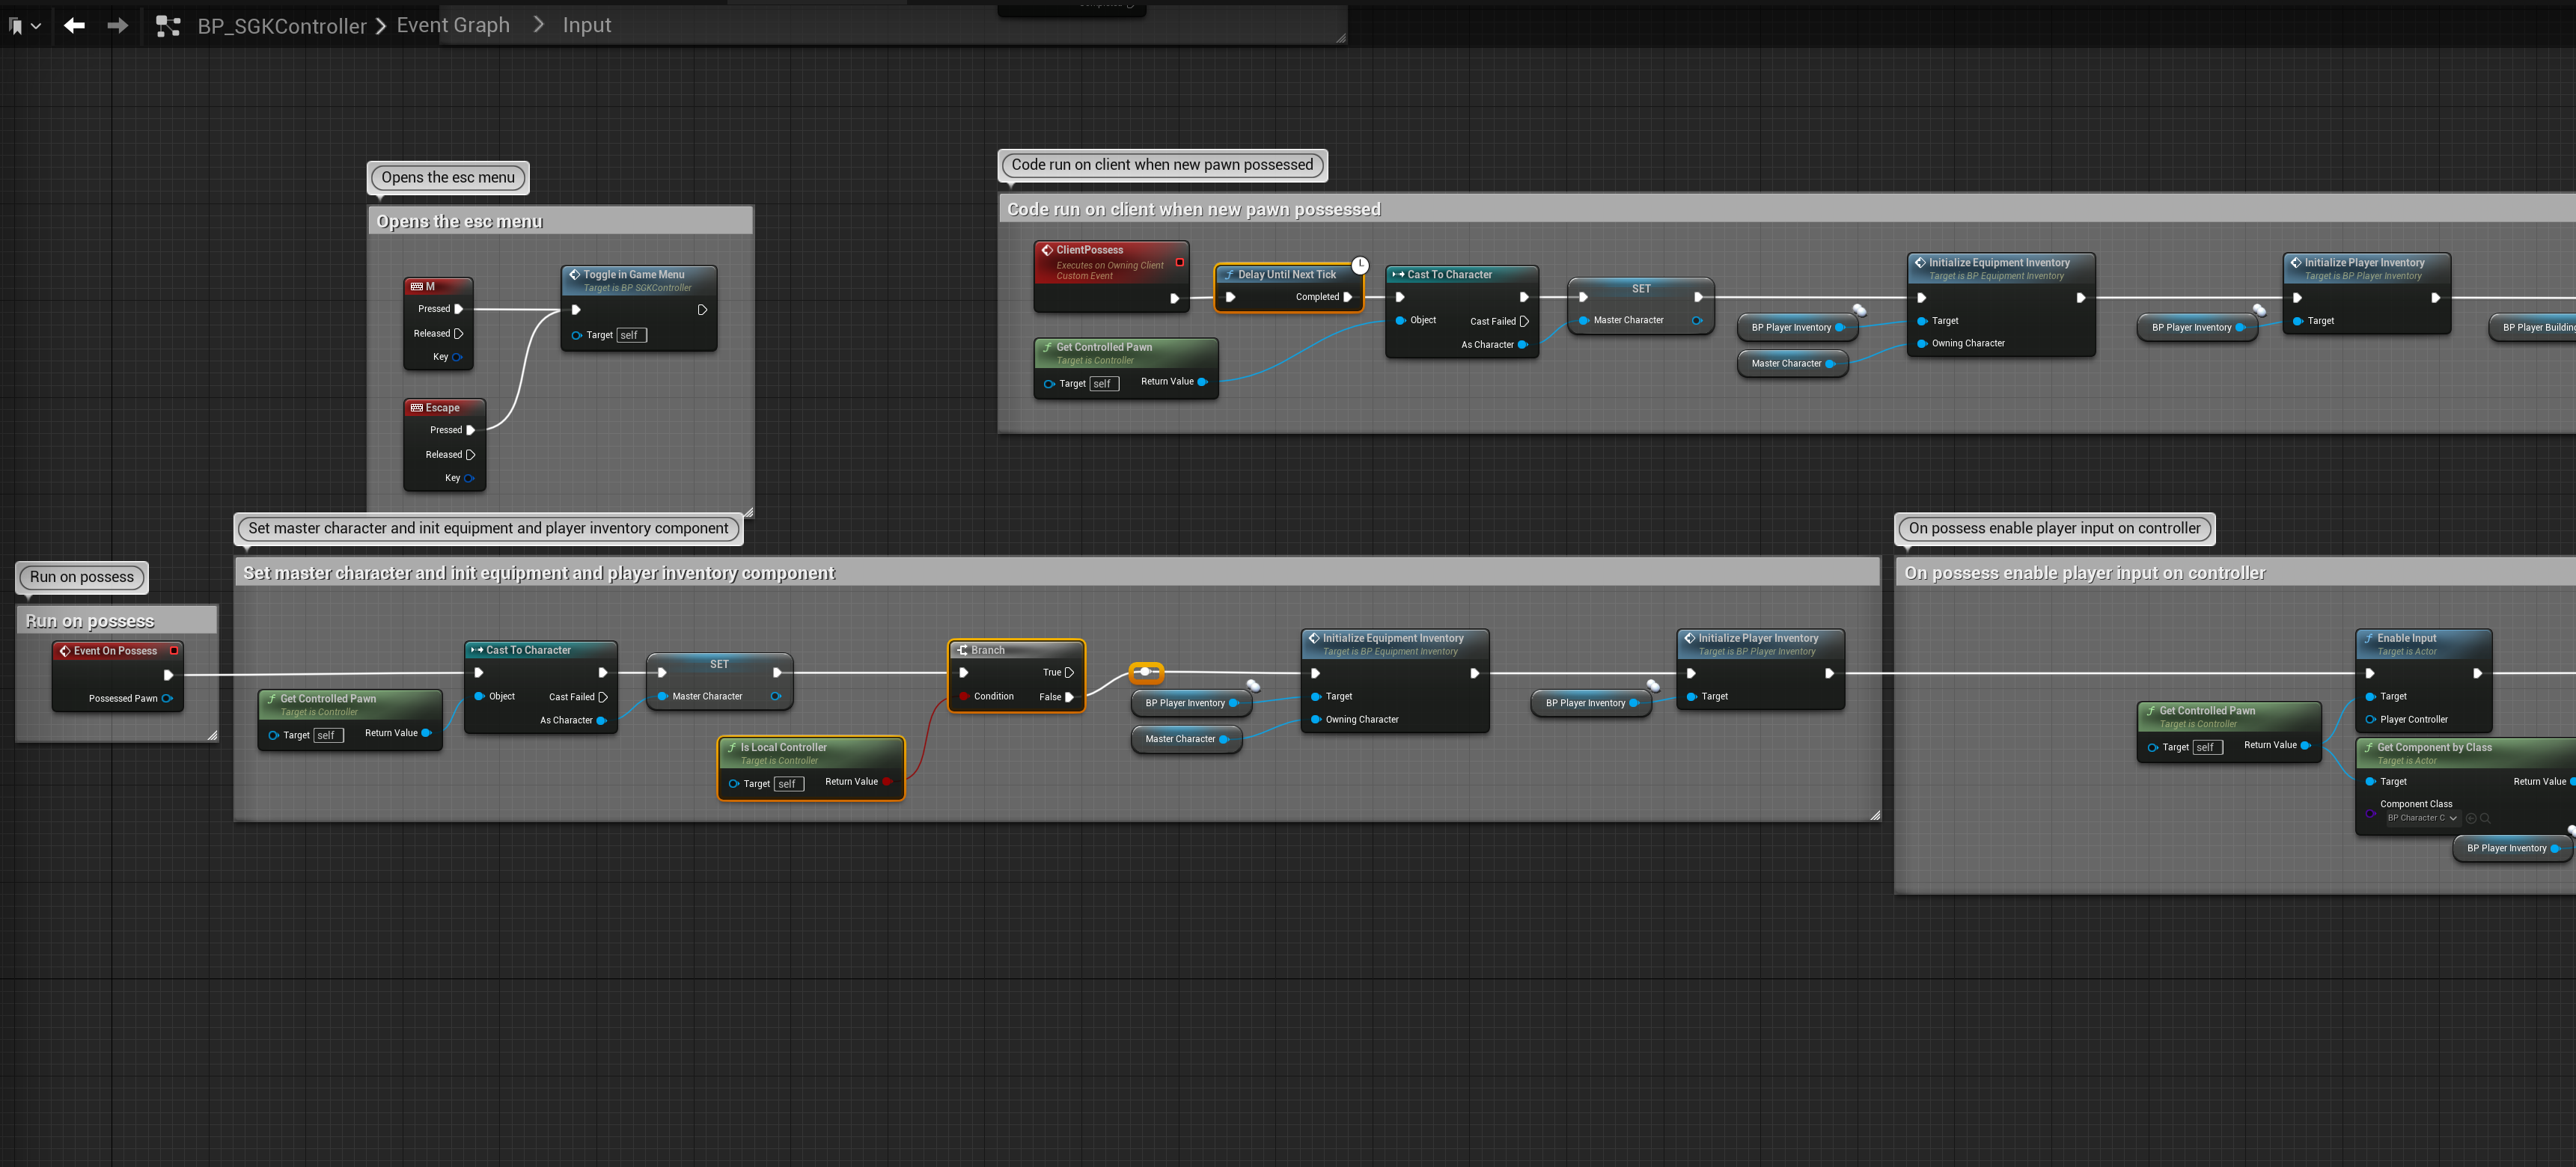Viewport: 2576px width, 1167px height.
Task: Click the BP_SGKController breadcrumb link
Action: click(x=281, y=26)
